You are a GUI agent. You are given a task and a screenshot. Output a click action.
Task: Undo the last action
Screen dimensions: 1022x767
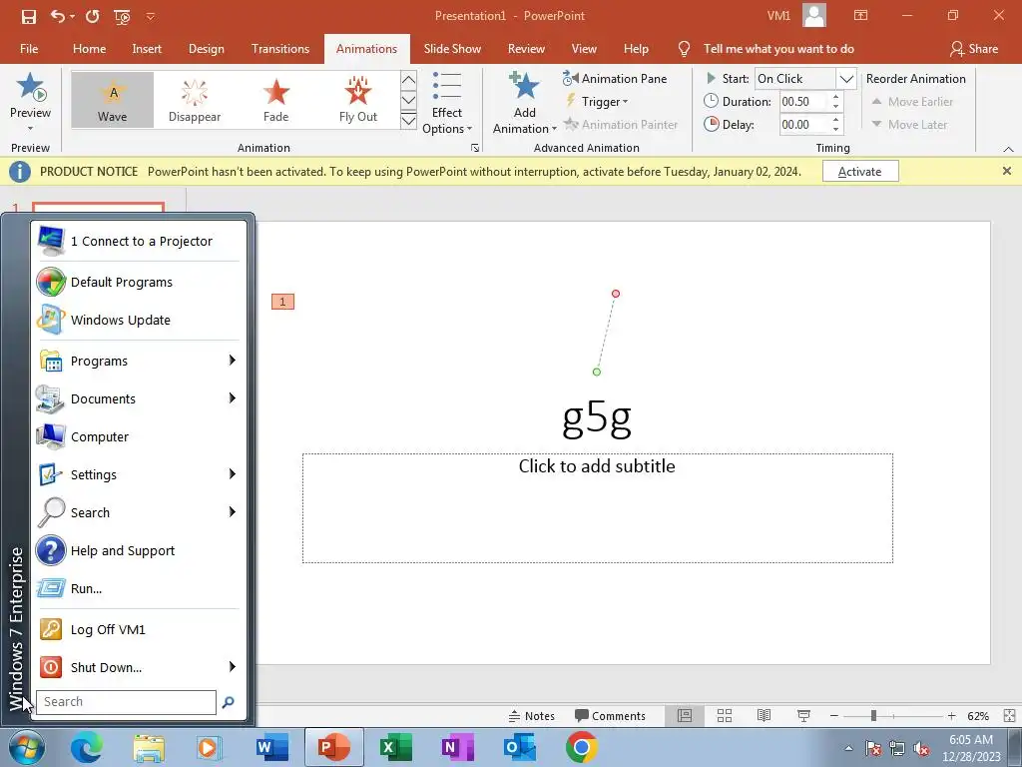57,16
